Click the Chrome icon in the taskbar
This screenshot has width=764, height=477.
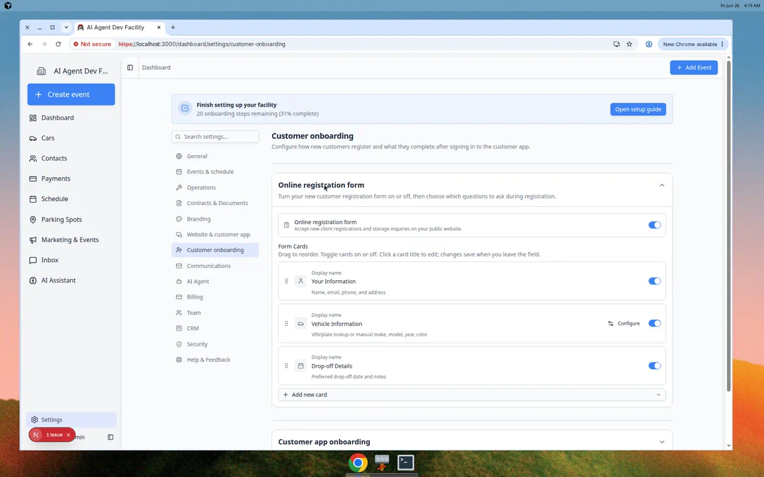point(358,462)
